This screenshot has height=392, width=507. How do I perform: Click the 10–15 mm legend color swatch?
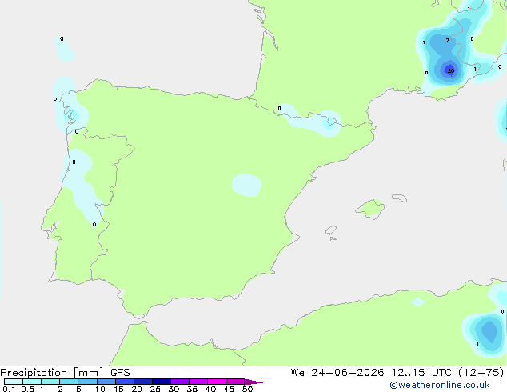106,382
